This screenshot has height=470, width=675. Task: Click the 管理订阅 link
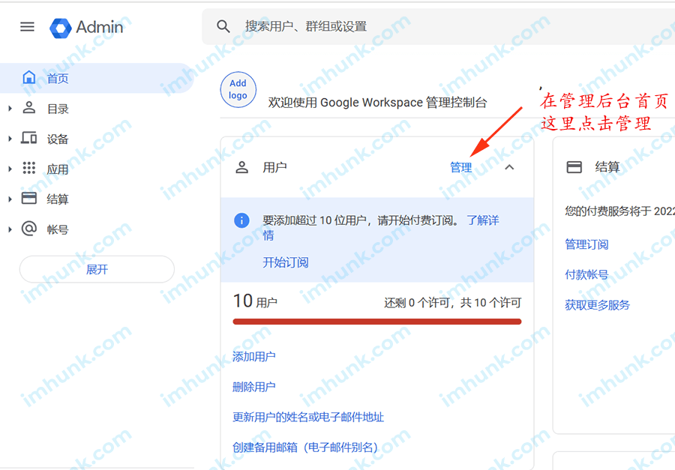tap(586, 244)
